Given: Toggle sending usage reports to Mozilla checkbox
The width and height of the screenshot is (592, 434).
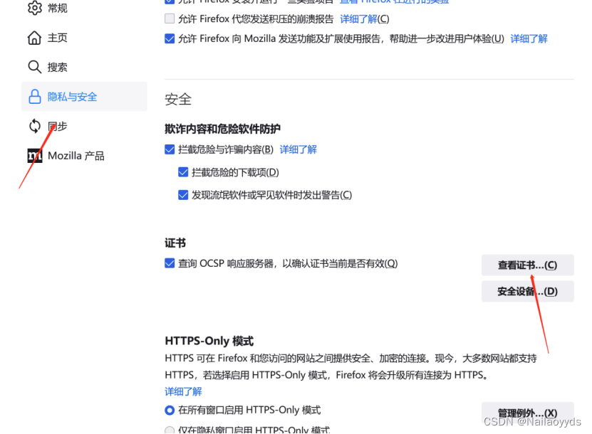Looking at the screenshot, I should point(170,38).
